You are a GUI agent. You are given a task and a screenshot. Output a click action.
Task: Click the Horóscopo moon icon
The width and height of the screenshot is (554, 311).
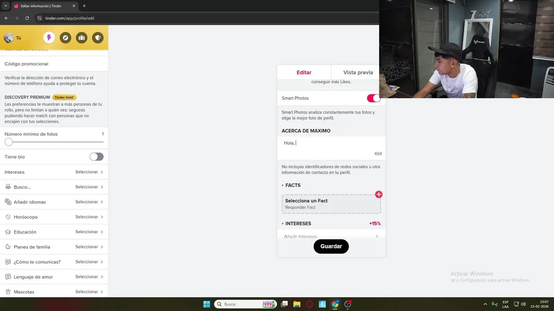(x=8, y=217)
